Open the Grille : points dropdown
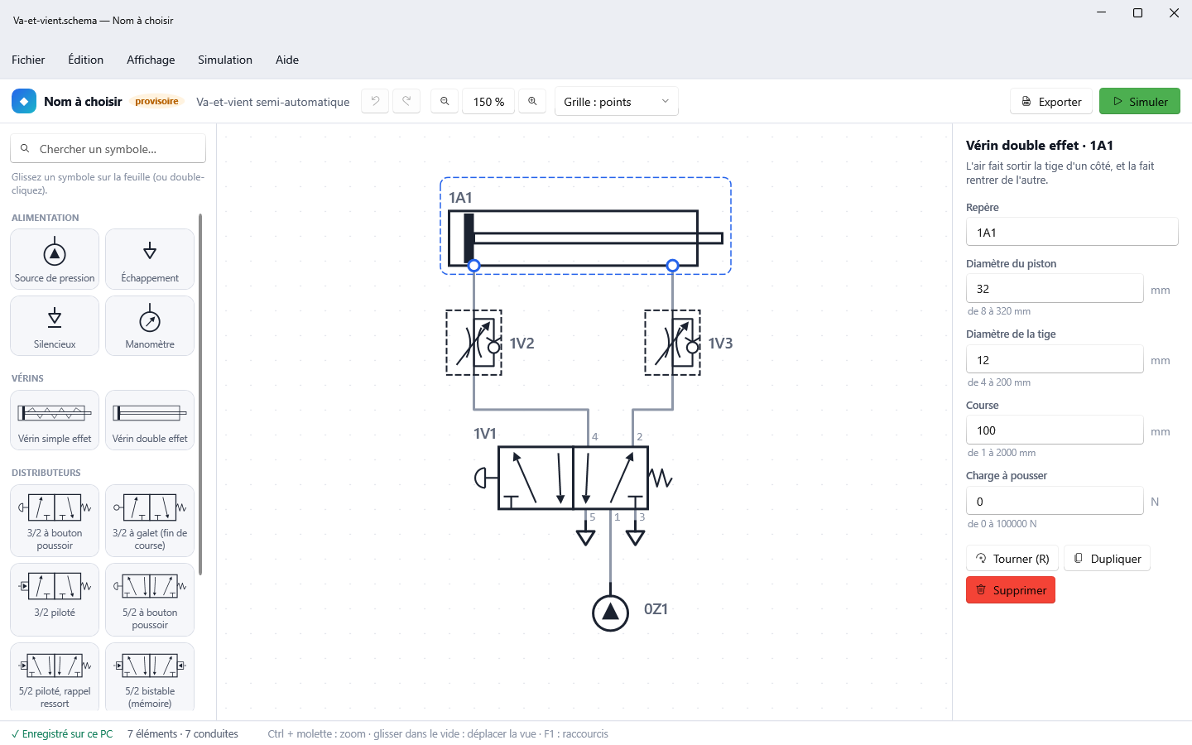This screenshot has width=1192, height=745. pyautogui.click(x=617, y=101)
